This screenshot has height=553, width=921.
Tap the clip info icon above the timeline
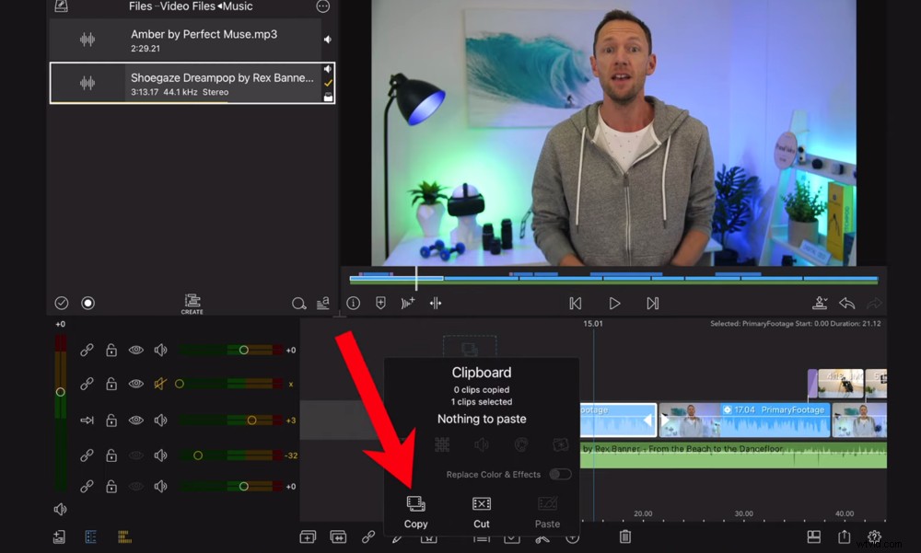point(353,302)
